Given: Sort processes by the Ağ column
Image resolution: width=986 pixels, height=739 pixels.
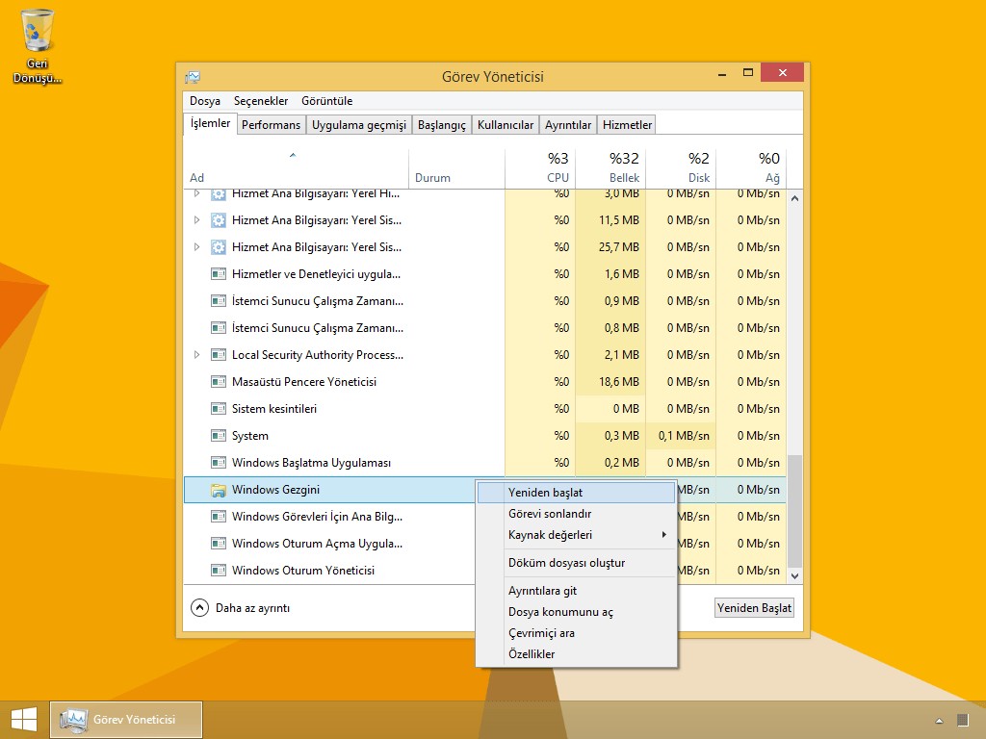Looking at the screenshot, I should click(x=751, y=168).
